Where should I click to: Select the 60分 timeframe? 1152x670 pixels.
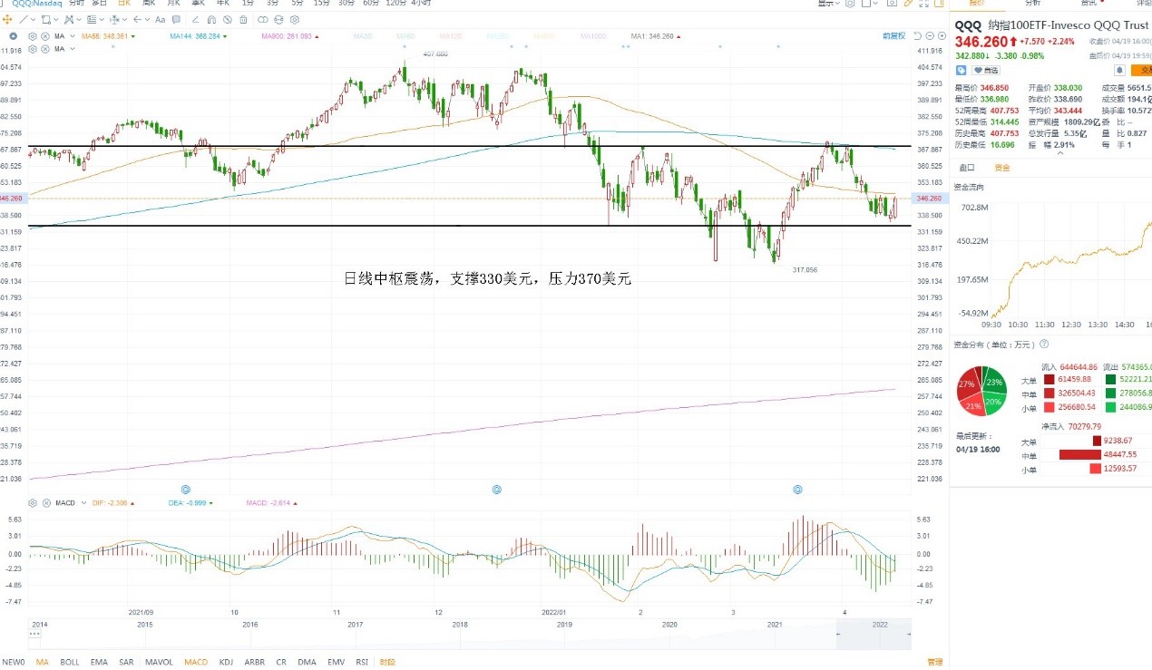click(371, 3)
